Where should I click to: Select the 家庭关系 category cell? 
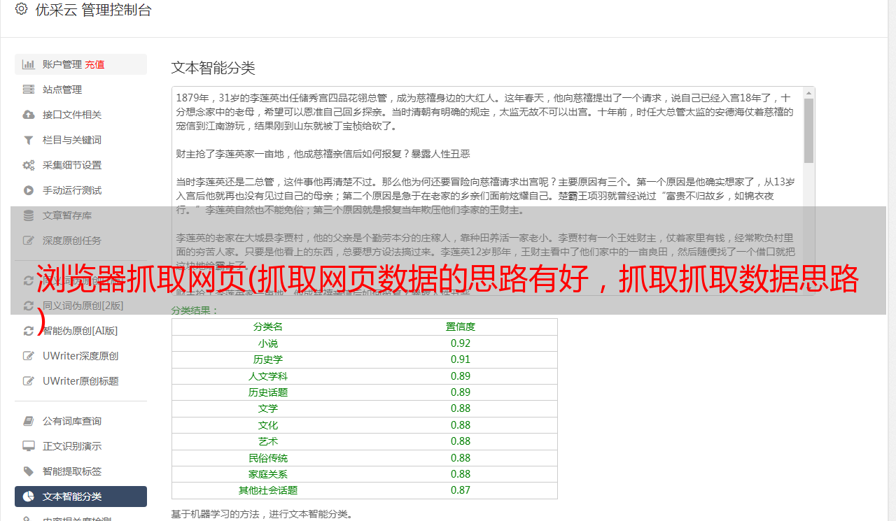tap(268, 474)
